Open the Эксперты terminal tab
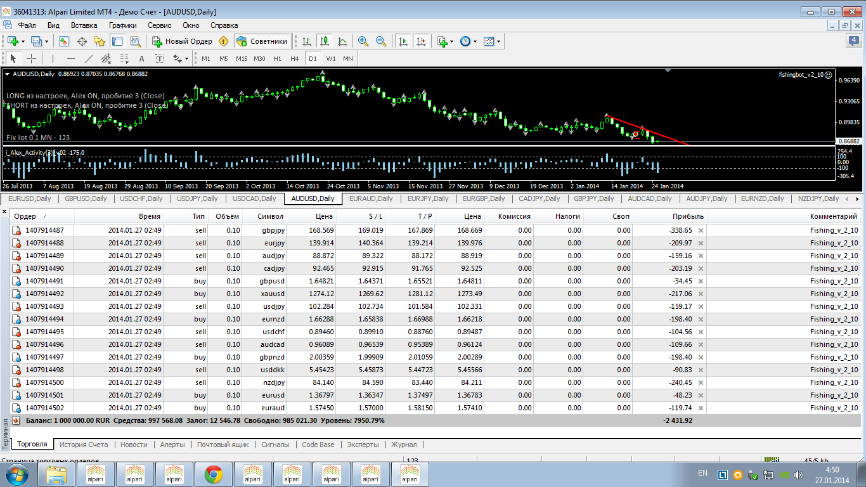Viewport: 866px width, 487px height. 363,445
